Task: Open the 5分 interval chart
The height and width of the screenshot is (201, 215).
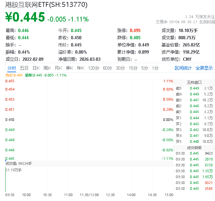Action: pyautogui.click(x=145, y=68)
